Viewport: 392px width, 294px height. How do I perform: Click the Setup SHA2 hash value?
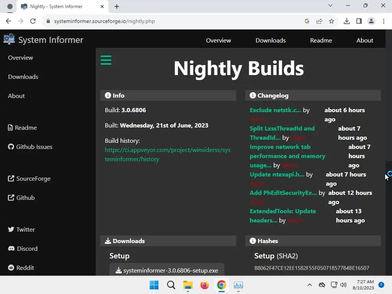point(312,268)
